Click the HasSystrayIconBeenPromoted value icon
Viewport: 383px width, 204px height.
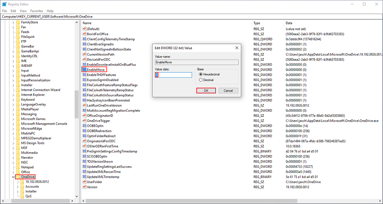point(85,100)
